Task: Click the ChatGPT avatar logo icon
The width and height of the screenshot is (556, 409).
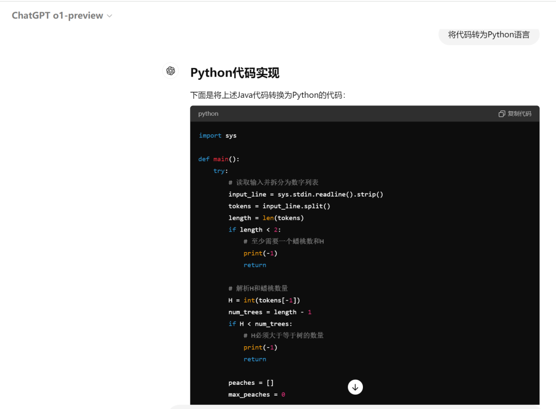Action: (170, 71)
